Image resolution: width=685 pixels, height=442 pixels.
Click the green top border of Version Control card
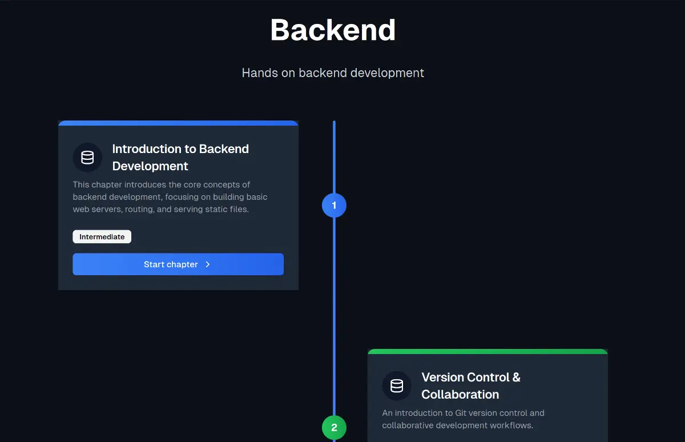487,351
